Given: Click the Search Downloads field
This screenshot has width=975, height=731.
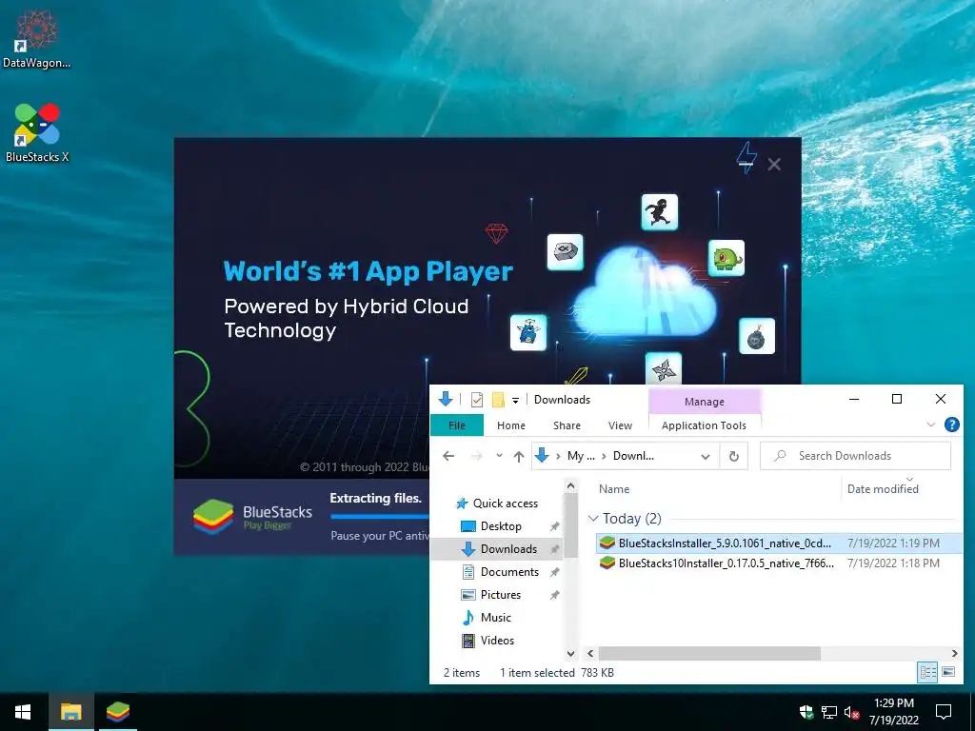Looking at the screenshot, I should pos(855,456).
